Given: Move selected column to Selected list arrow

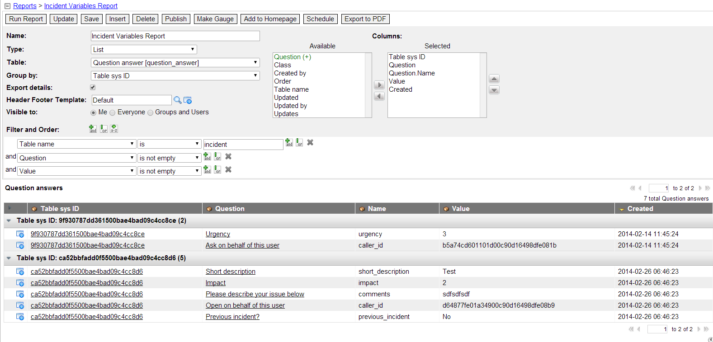Looking at the screenshot, I should [379, 85].
